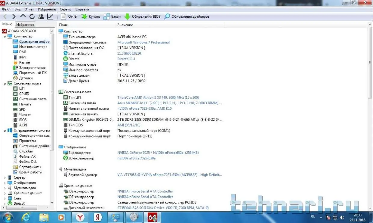Open Электропитание tree item

29,67
